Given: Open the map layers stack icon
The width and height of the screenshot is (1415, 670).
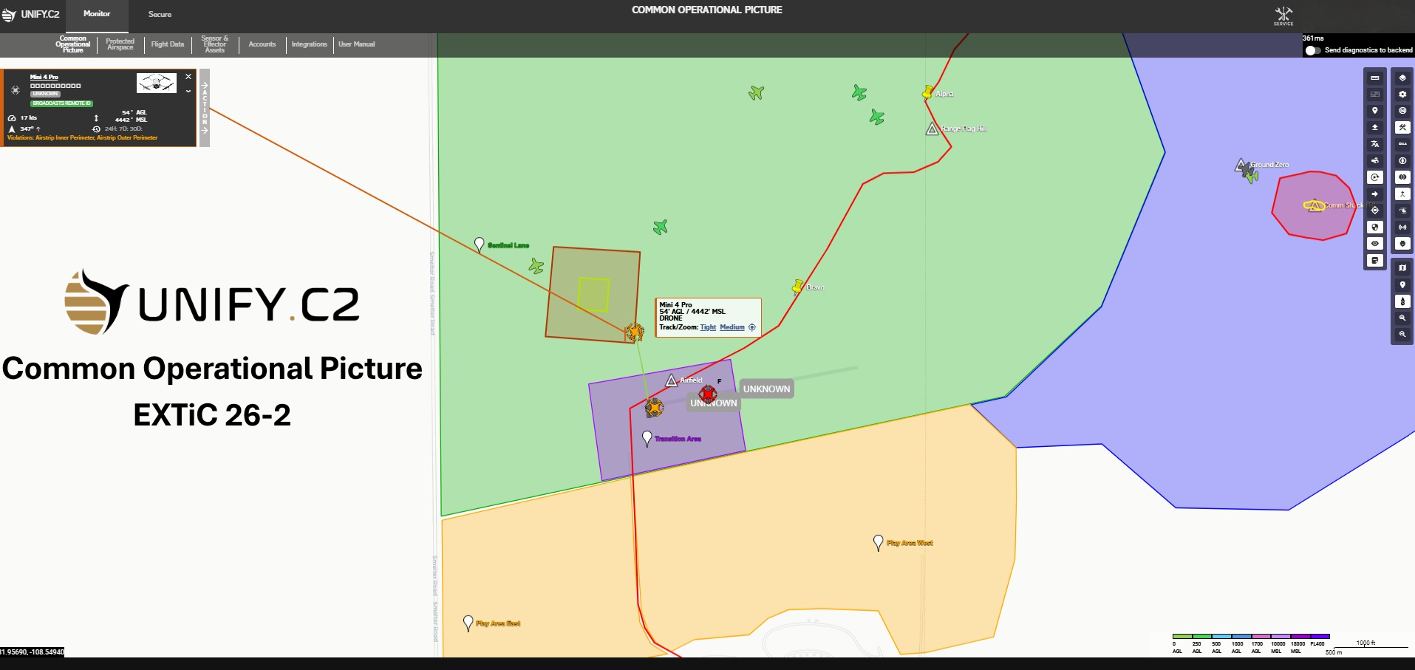Looking at the screenshot, I should point(1402,78).
